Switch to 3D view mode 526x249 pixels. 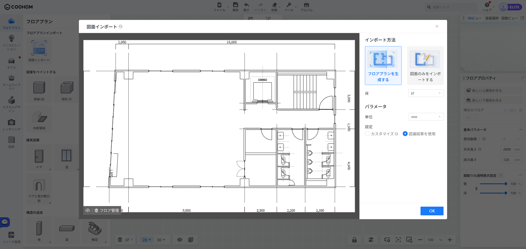click(161, 240)
